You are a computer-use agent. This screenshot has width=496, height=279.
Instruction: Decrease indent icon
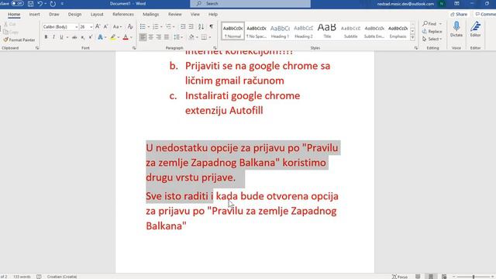[x=183, y=27]
